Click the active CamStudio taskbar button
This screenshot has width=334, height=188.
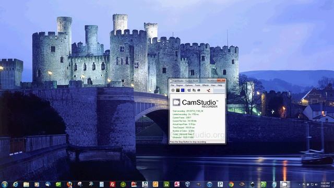click(x=285, y=184)
